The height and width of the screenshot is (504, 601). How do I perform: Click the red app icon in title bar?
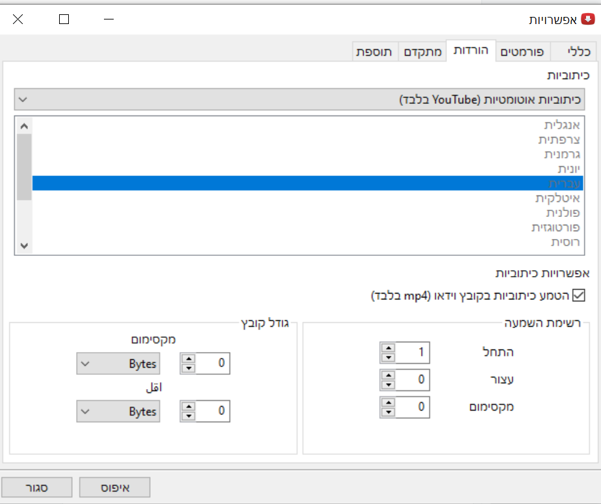click(587, 19)
